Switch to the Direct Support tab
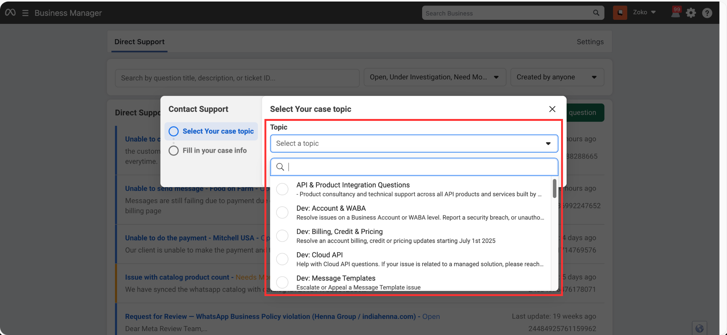 (139, 42)
